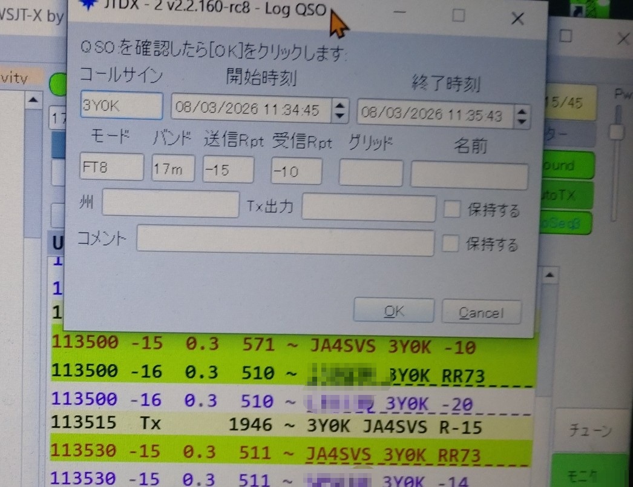Click green AutoTX button behind the dialog
The width and height of the screenshot is (633, 487).
pyautogui.click(x=567, y=196)
